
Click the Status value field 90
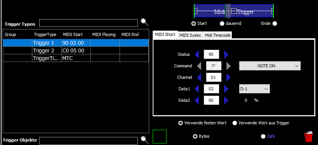pos(211,54)
